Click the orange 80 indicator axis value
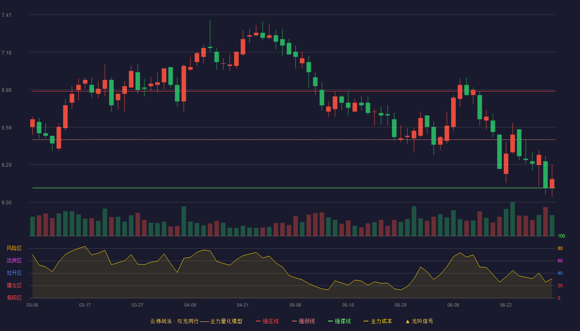This screenshot has width=580, height=331. click(560, 249)
